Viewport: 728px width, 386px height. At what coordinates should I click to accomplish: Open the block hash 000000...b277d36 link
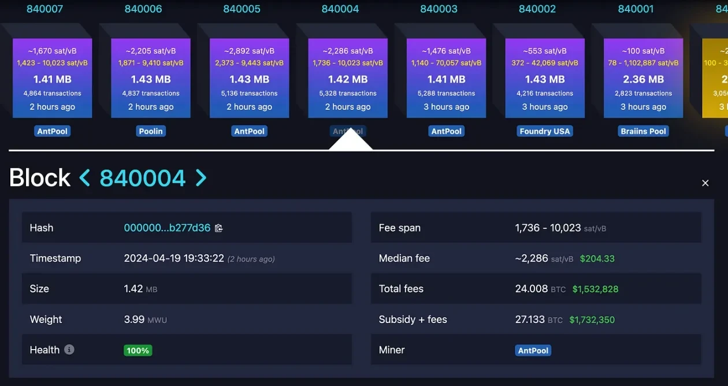(x=167, y=228)
